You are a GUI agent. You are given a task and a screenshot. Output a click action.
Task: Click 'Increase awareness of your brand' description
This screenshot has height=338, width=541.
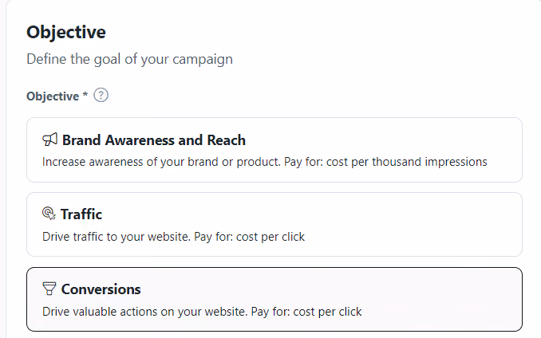(x=161, y=162)
